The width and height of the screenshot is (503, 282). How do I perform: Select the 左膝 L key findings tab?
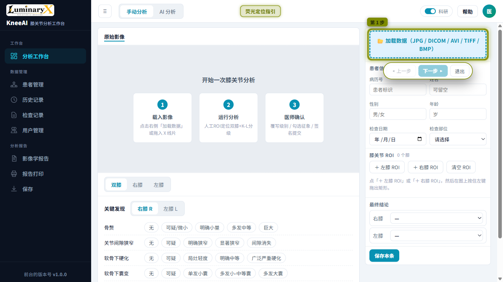pos(171,209)
